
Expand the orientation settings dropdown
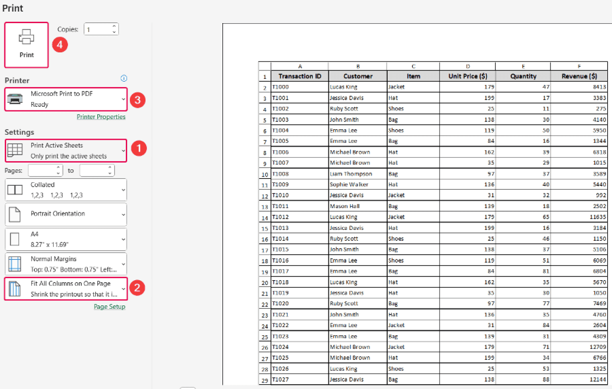[x=123, y=214]
